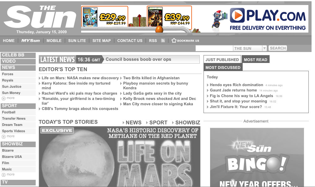
Task: Open Kerry Katona tortured mind story
Action: pyautogui.click(x=76, y=86)
